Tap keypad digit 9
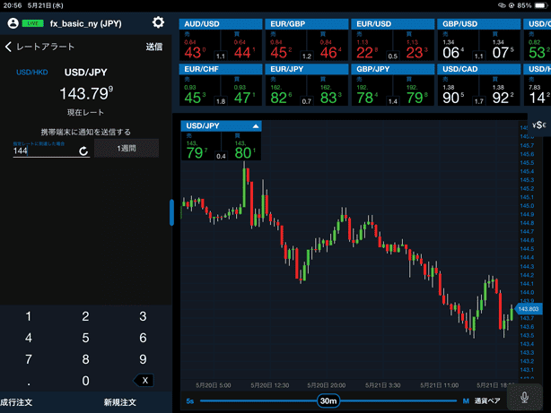This screenshot has width=551, height=413. tap(143, 359)
